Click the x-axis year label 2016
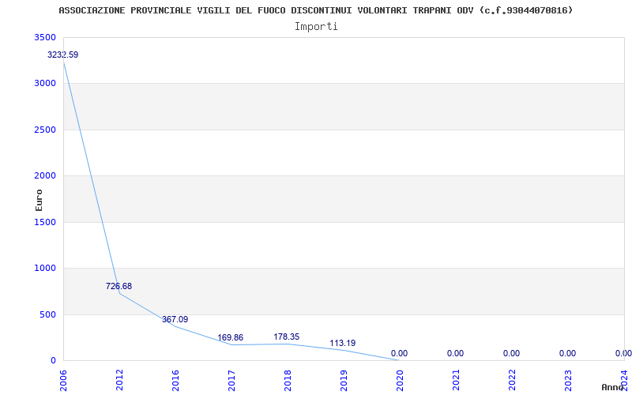Viewport: 632px width, 395px height. 175,380
